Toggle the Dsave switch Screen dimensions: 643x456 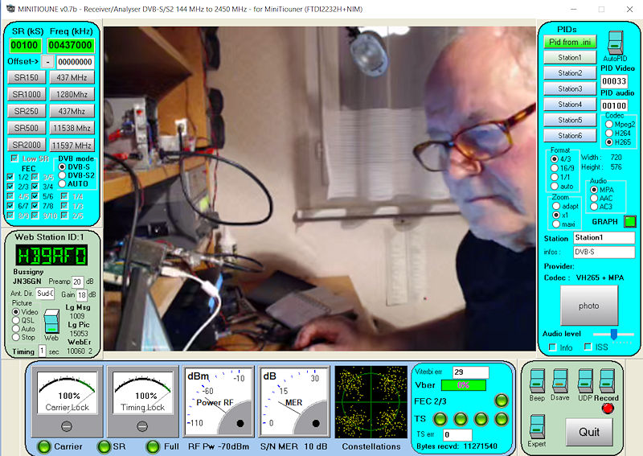(559, 381)
